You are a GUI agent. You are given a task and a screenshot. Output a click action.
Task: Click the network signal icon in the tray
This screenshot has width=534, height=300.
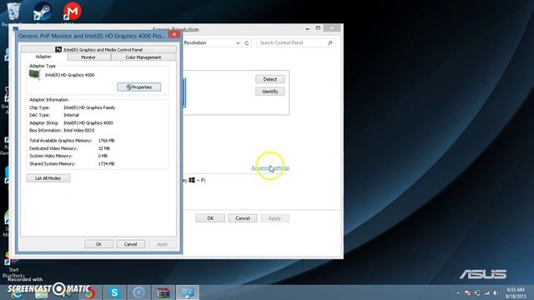[x=486, y=292]
